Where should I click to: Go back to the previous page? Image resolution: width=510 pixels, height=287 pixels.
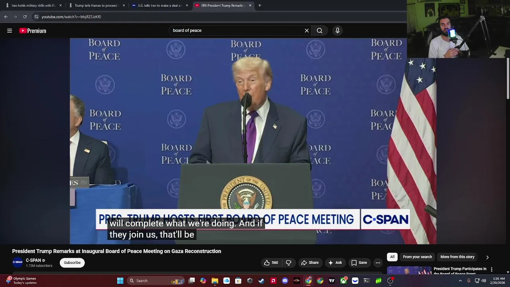(6, 17)
